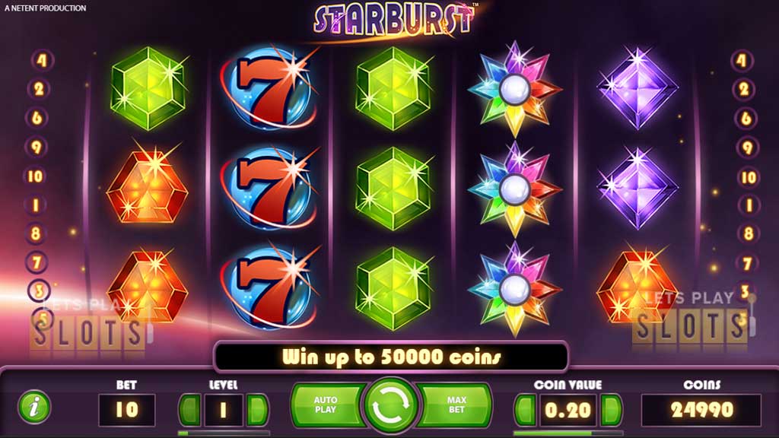Raise the coin value with right arrow
This screenshot has height=438, width=779.
click(x=611, y=410)
